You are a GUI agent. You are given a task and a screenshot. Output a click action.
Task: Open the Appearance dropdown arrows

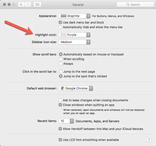(88, 16)
